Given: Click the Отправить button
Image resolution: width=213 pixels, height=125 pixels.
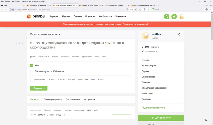Looking at the screenshot, I should tap(39, 88).
